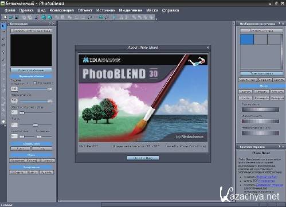Screen dimensions: 286x207
Task: Open the Правка menu
Action: [26, 10]
